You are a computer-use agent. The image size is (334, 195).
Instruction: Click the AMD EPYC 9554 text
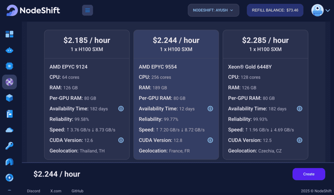tap(158, 67)
